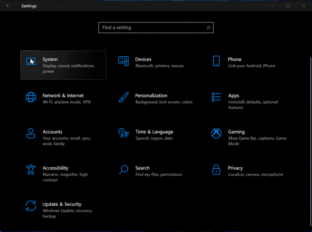Click 'Xbox Game Bar, captures, Game Mode' text
Screen dimensions: 312x232
point(257,141)
